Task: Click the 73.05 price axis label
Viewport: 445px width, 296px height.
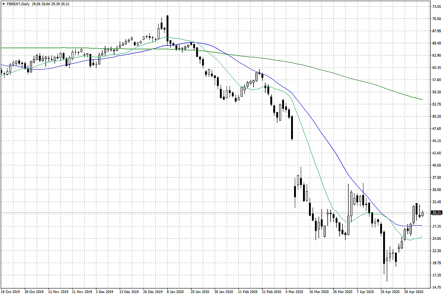Action: (437, 7)
